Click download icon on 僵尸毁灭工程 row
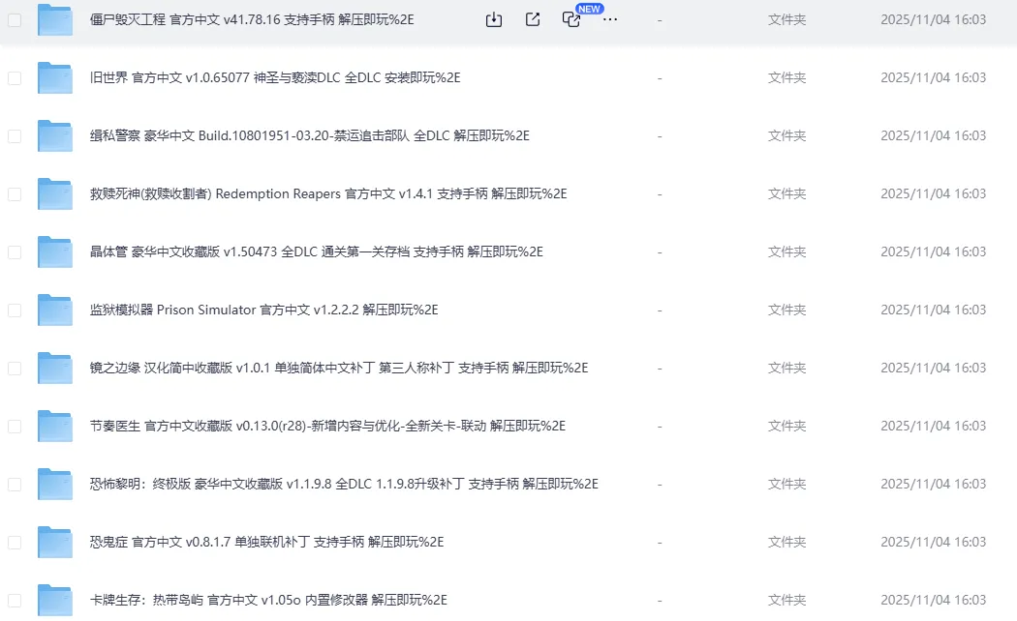The image size is (1017, 621). point(494,19)
